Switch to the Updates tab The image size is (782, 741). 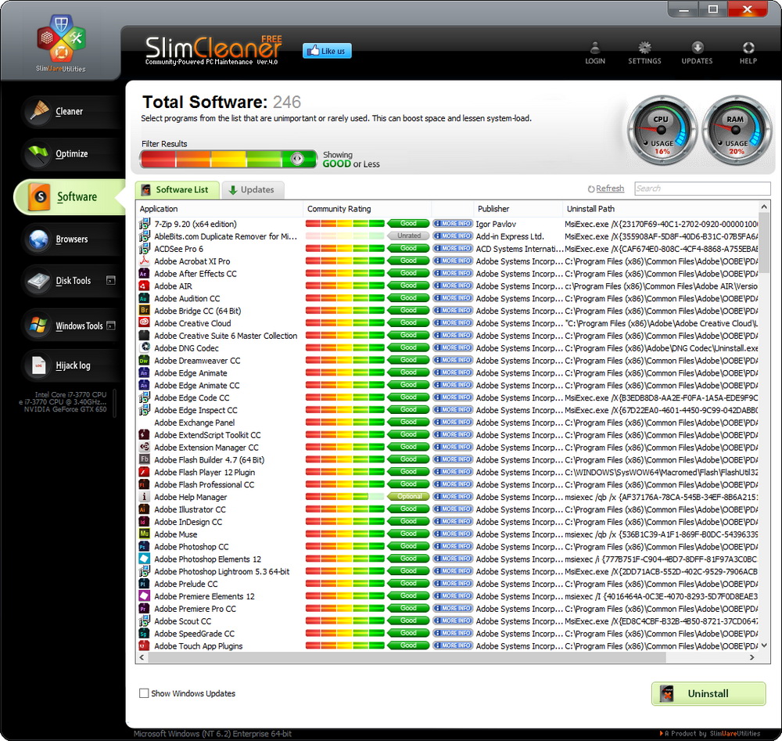pos(253,189)
